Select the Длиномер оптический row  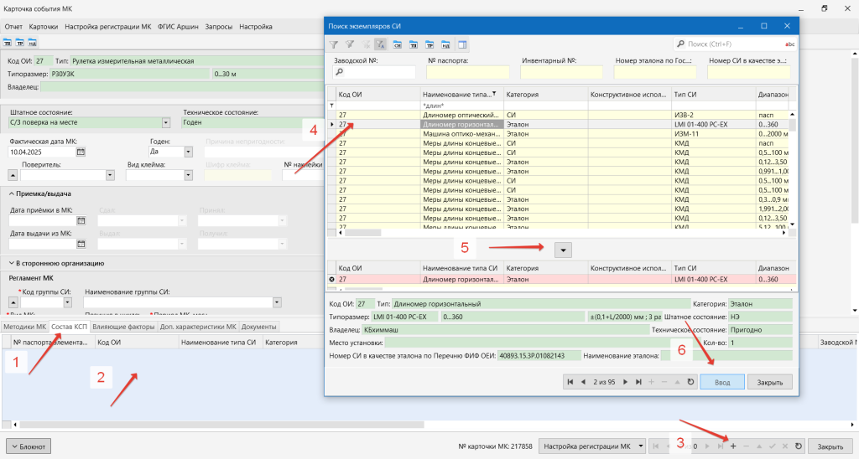pos(559,115)
